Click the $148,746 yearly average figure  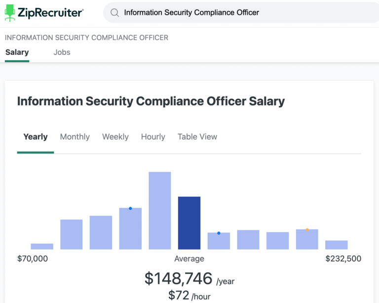178,279
